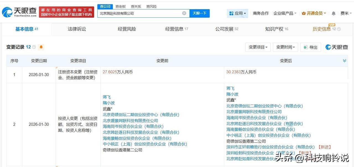Click the Excel export icon on 导出 button
This screenshot has width=354, height=167.
[305, 47]
